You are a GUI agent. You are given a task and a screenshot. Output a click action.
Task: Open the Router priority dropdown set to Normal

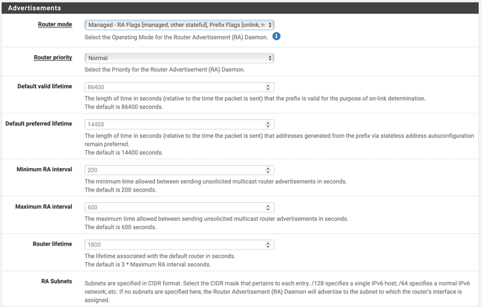point(179,58)
